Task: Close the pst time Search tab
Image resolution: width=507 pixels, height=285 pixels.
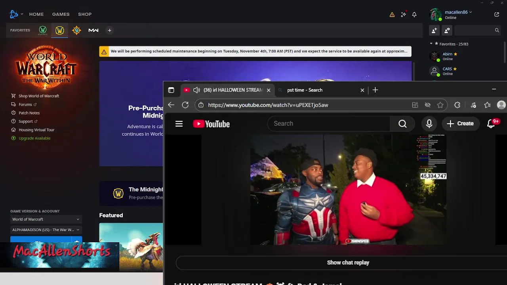Action: 362,90
